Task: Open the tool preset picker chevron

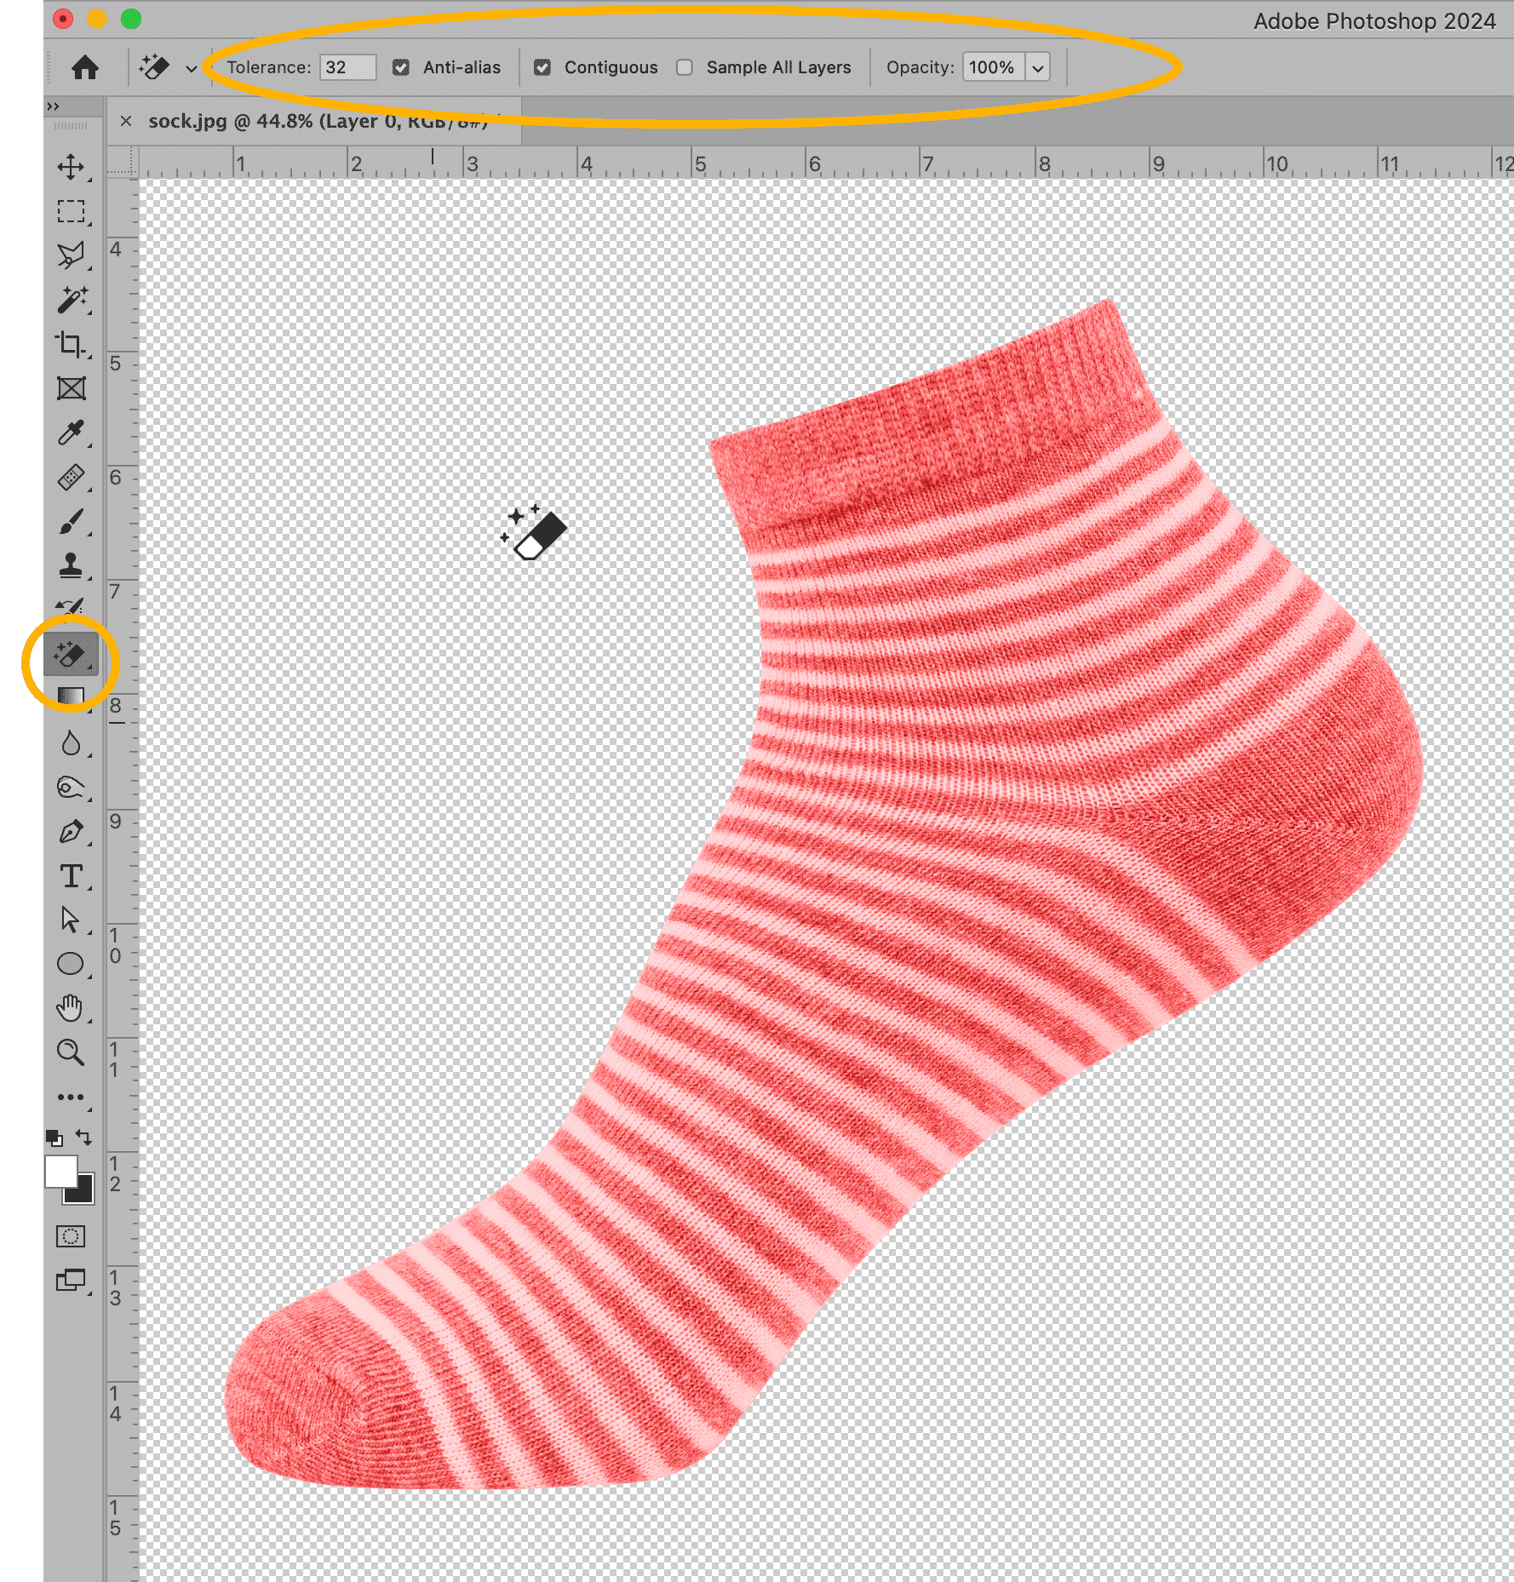Action: tap(192, 69)
